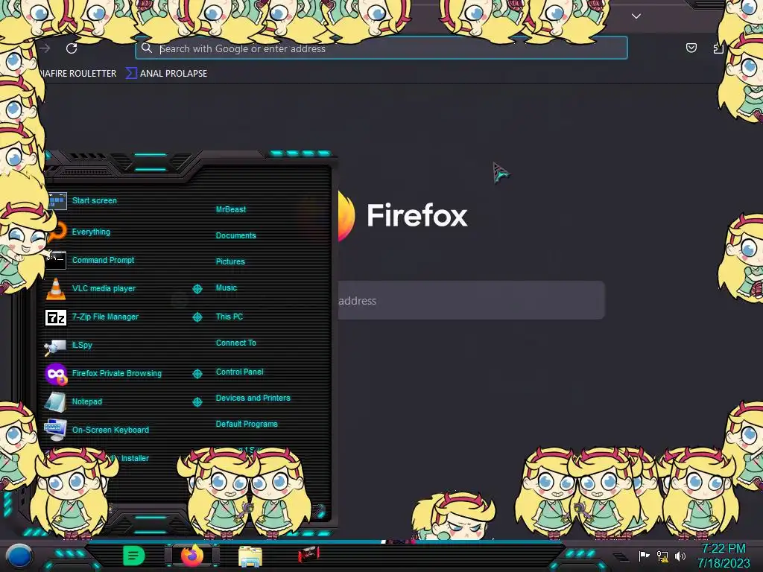
Task: Open the green chat app taskbar icon
Action: tap(134, 556)
